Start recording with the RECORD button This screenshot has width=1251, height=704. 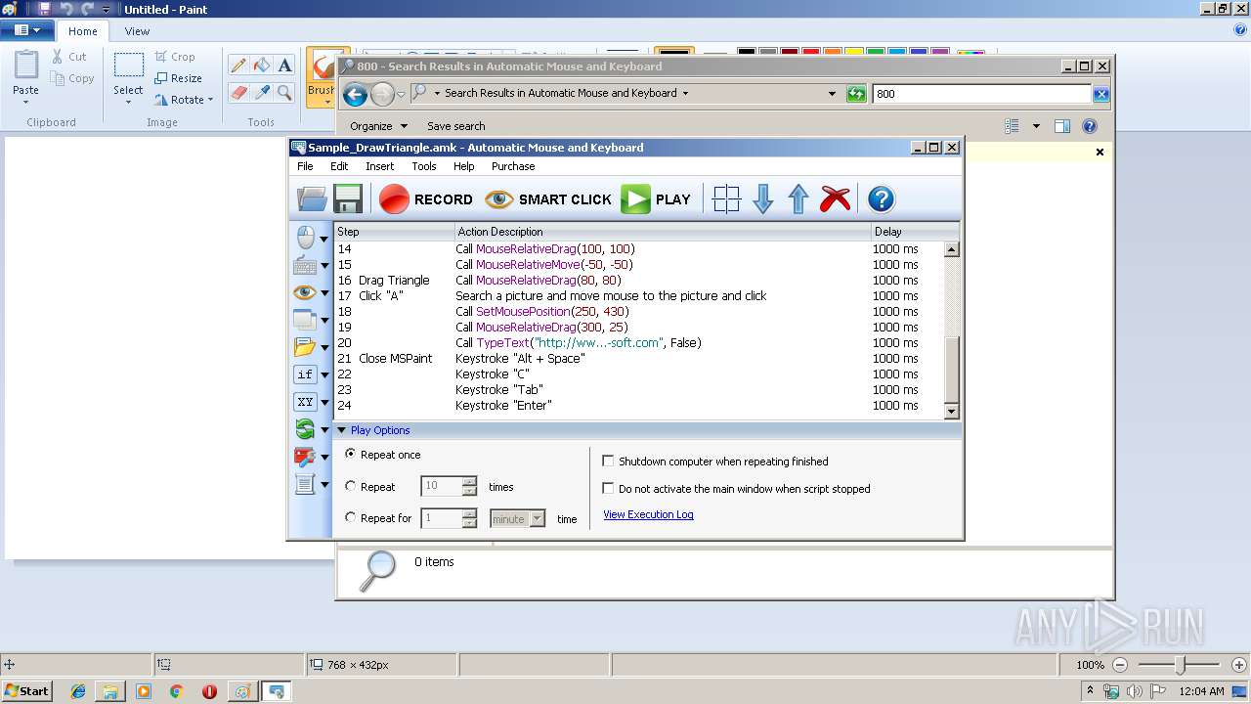(426, 199)
